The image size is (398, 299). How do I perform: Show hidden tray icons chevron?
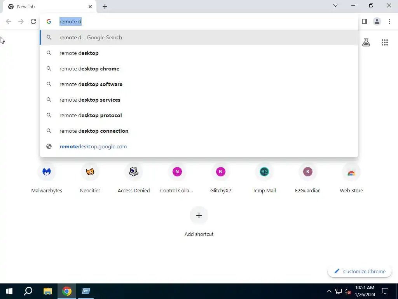[x=329, y=291]
